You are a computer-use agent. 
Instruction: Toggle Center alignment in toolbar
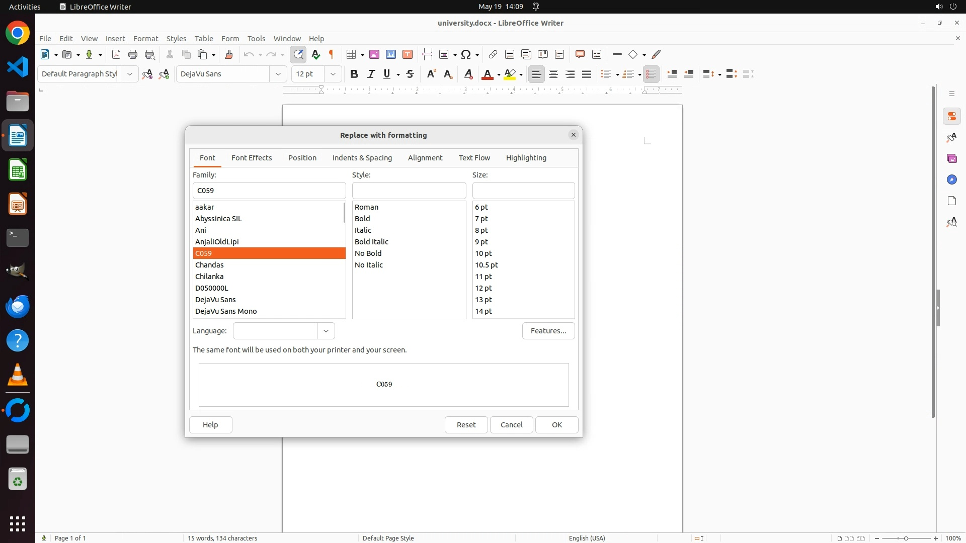click(x=553, y=74)
